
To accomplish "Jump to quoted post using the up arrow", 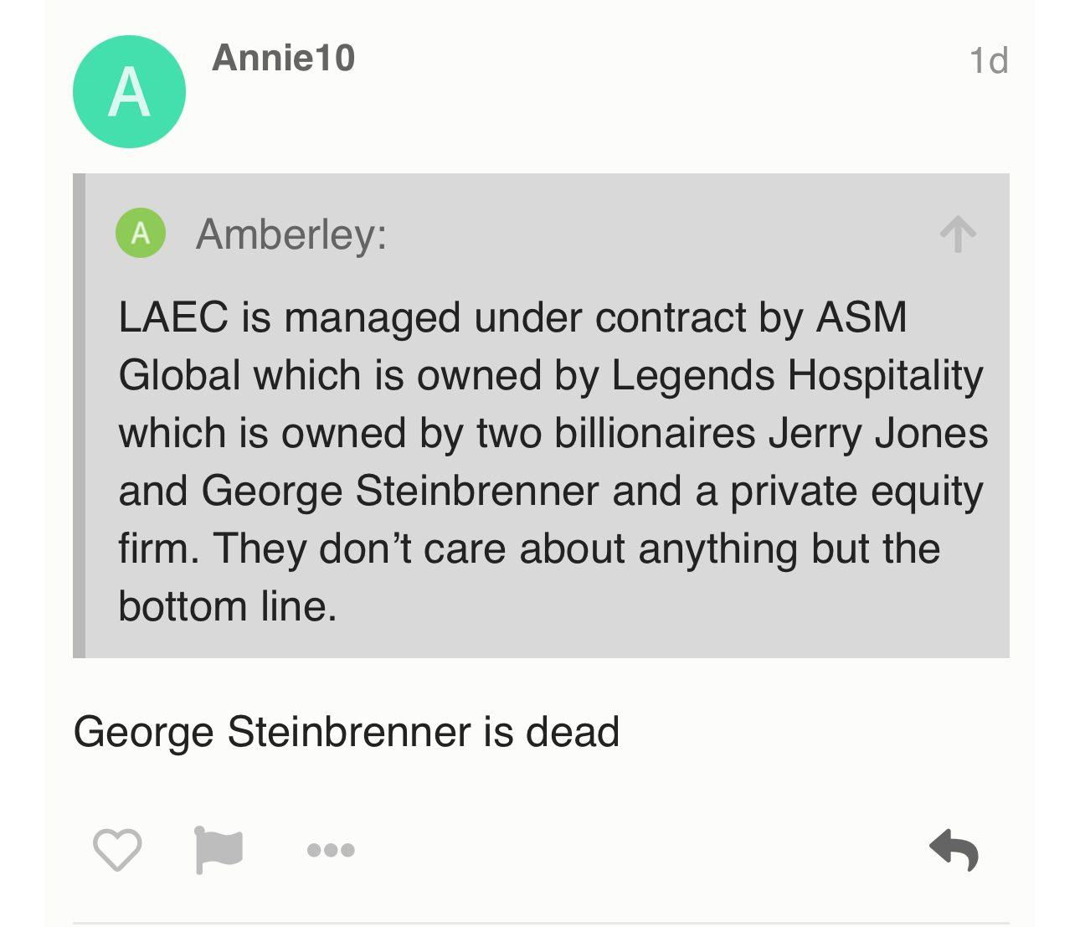I will tap(958, 234).
